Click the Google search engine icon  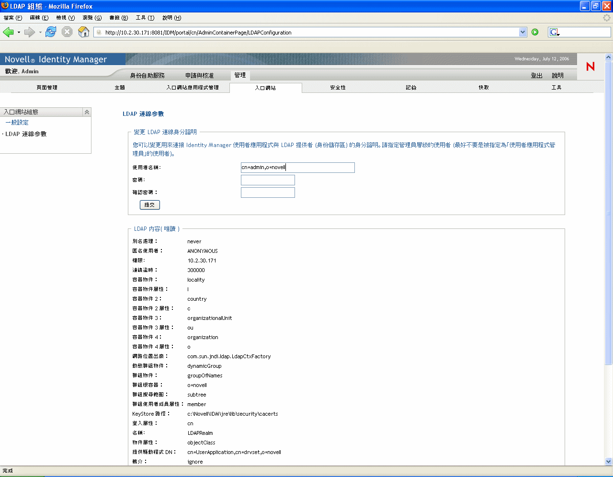(x=555, y=32)
